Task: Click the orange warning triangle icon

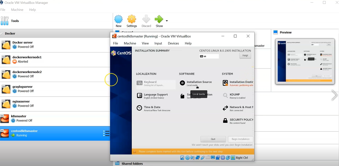Action: coord(134,152)
